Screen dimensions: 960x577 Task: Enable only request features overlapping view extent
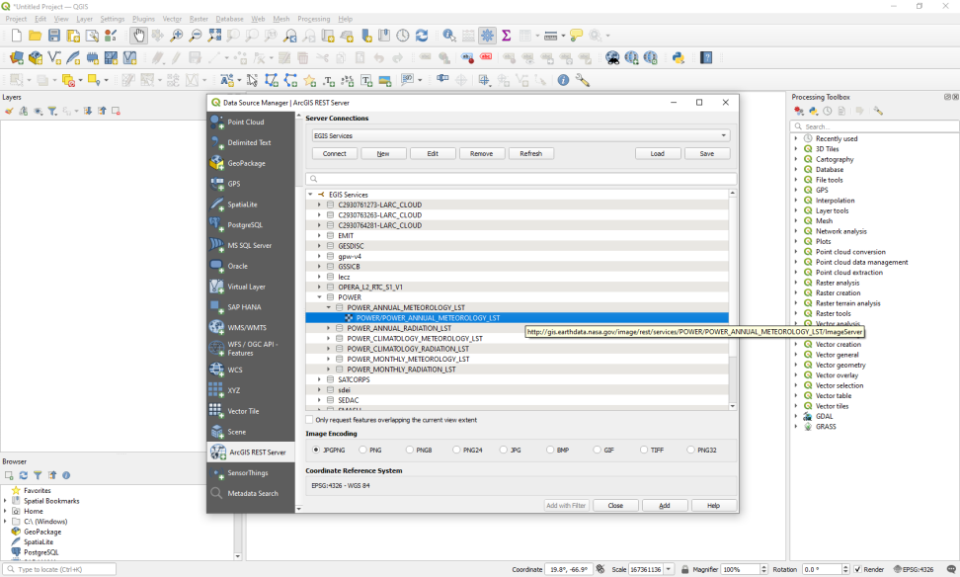click(309, 420)
